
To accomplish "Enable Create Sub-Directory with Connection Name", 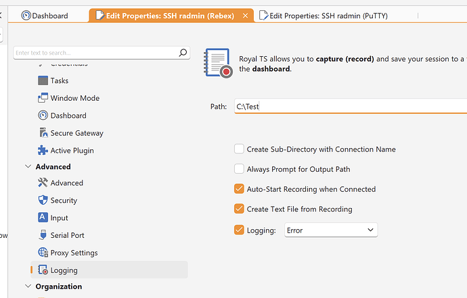I will 239,149.
